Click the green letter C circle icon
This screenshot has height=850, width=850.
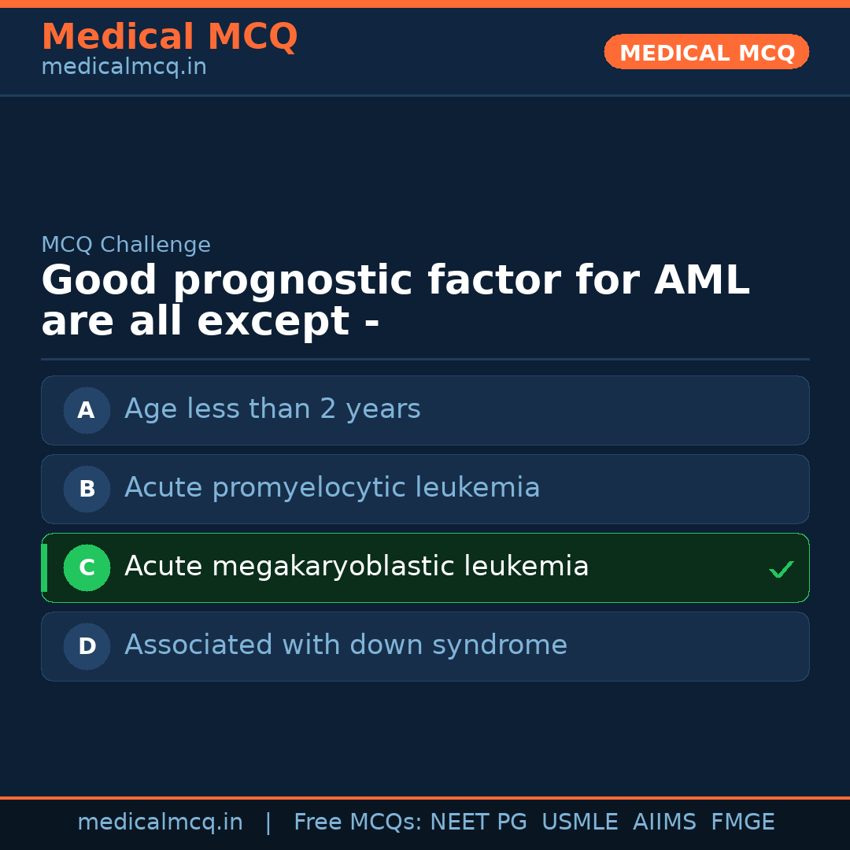click(87, 567)
